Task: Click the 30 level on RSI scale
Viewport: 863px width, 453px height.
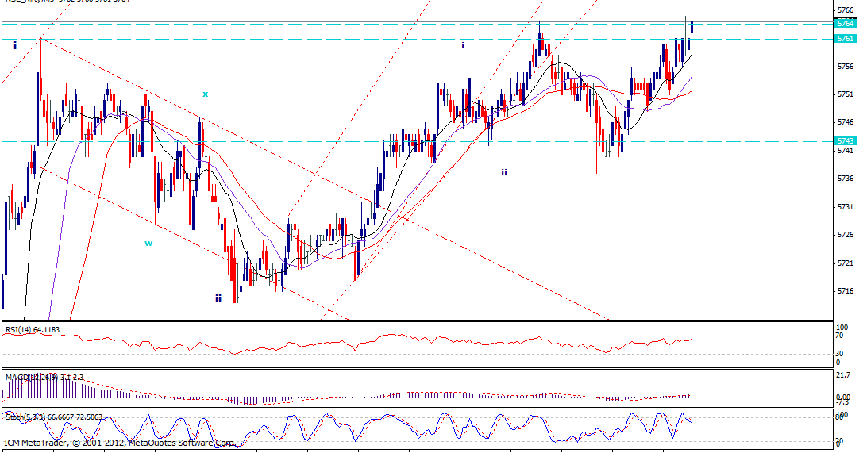Action: click(840, 354)
